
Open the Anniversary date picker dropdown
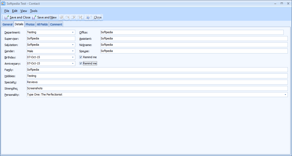73,64
